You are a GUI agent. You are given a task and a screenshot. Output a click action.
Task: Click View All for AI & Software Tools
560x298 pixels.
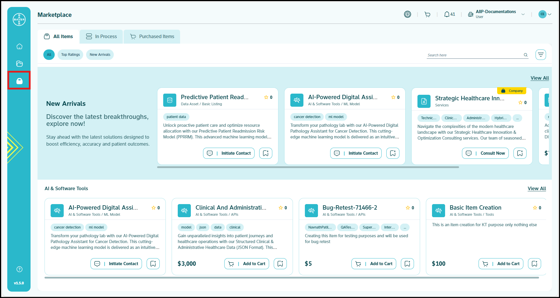(537, 188)
